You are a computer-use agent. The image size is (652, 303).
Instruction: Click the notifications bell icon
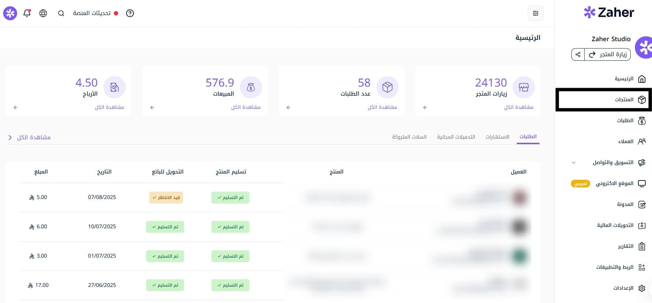click(x=27, y=13)
